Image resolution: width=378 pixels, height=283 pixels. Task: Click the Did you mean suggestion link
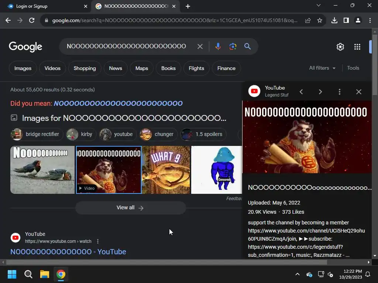click(118, 104)
